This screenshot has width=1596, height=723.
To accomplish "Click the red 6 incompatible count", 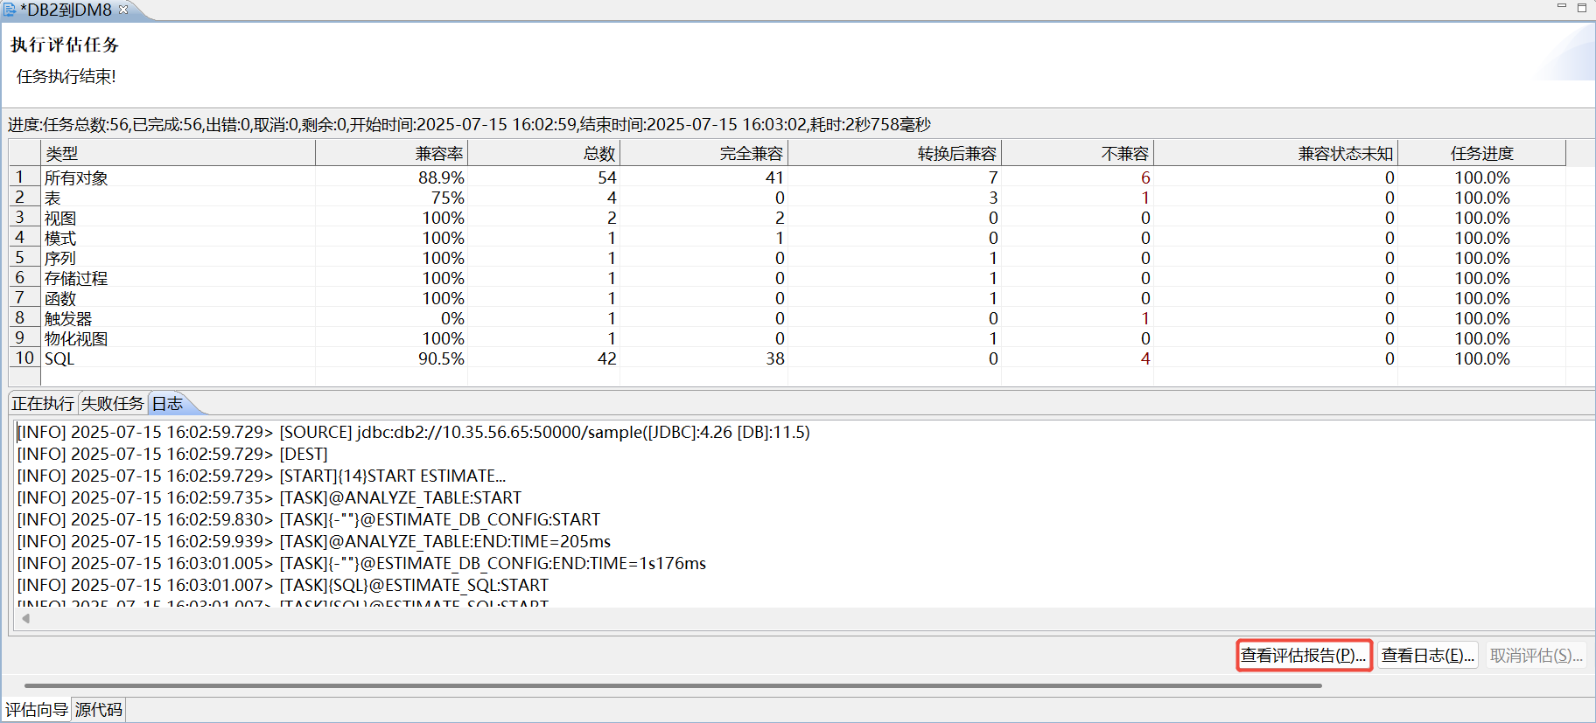I will click(1145, 177).
